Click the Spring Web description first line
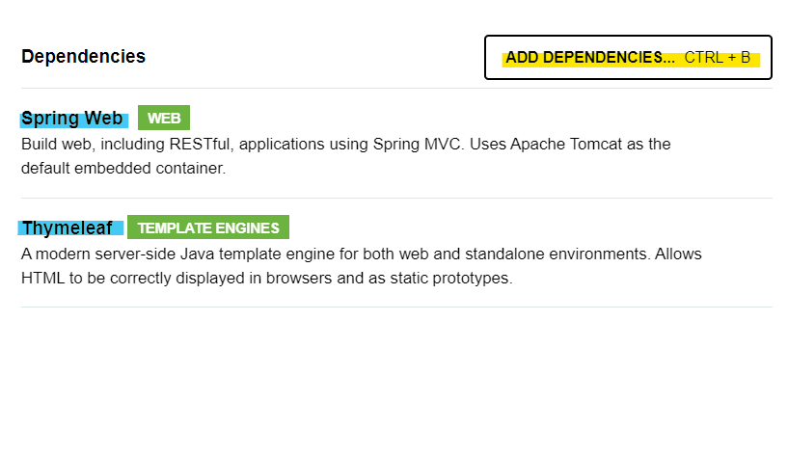 345,145
